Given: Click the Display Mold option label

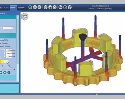Looking at the screenshot, I should click(4, 40).
